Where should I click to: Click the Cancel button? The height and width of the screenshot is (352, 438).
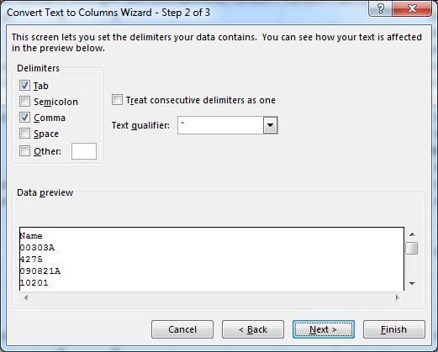point(182,329)
